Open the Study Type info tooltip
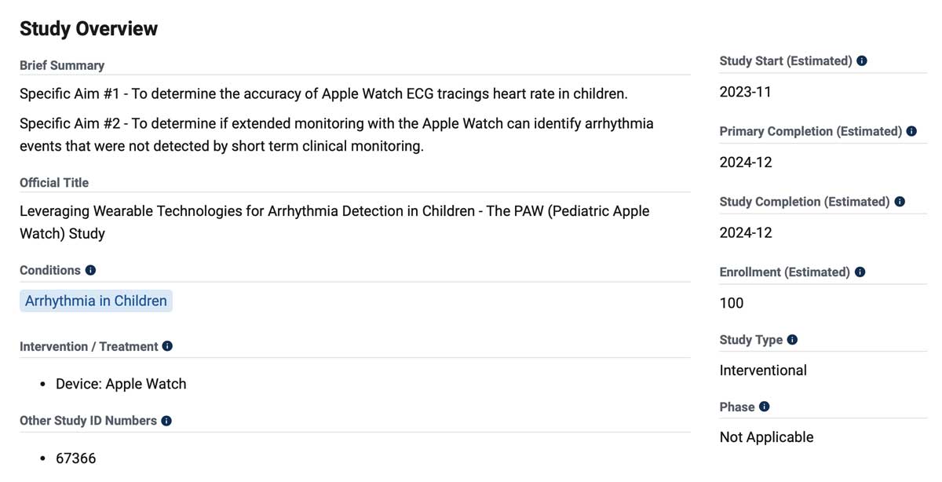 pos(790,339)
